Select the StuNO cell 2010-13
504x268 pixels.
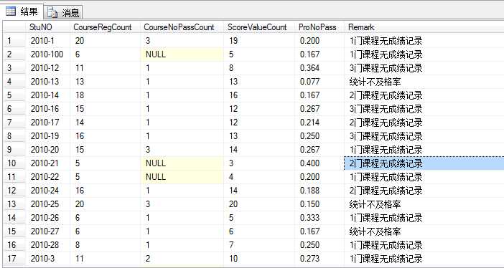48,82
